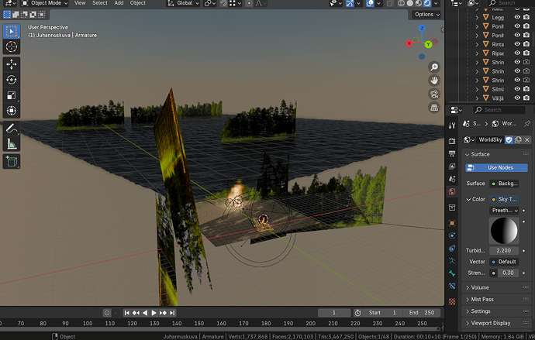This screenshot has width=535, height=340.
Task: Open the Armature data properties tab
Action: coord(452,261)
